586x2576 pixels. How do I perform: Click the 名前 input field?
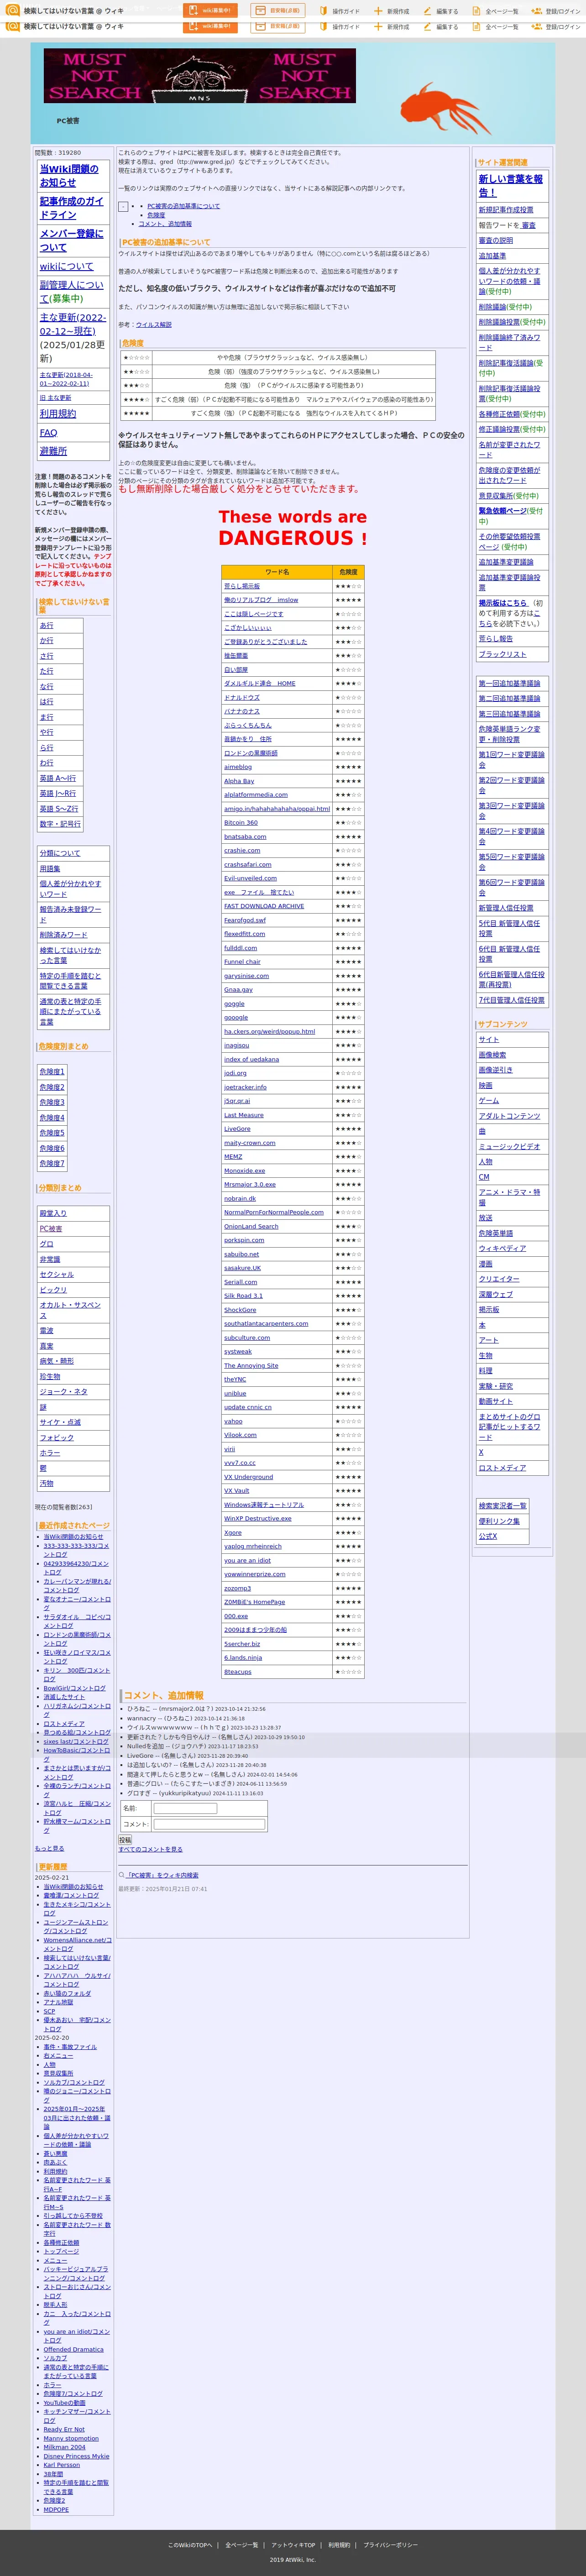click(185, 1809)
